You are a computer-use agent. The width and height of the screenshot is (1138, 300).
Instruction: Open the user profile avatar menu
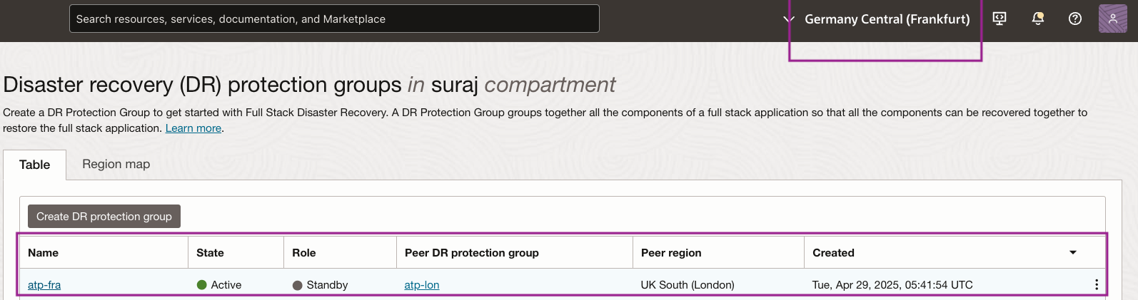click(1112, 19)
